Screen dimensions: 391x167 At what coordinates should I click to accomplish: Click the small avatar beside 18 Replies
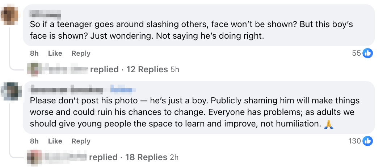(x=33, y=157)
